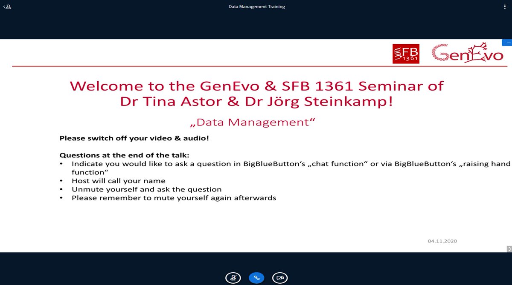Open the three-dot options menu
The image size is (512, 285).
tap(504, 7)
